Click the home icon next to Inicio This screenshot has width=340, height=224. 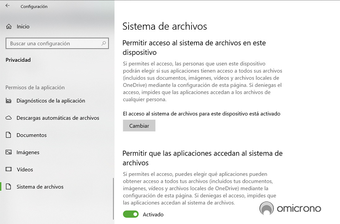point(9,26)
